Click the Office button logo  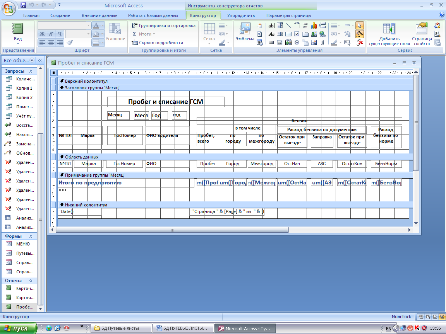click(x=9, y=8)
